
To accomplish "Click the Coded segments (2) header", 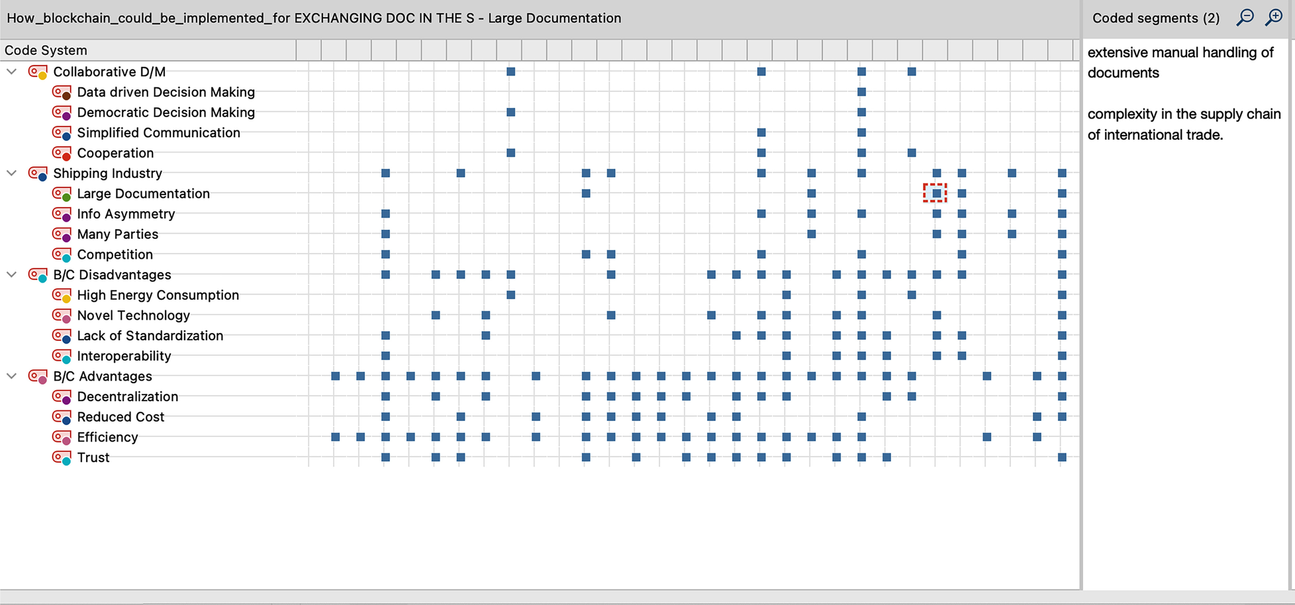I will pos(1156,18).
